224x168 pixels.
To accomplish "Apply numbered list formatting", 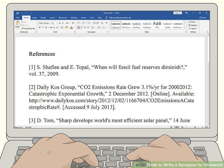I will [x=84, y=23].
